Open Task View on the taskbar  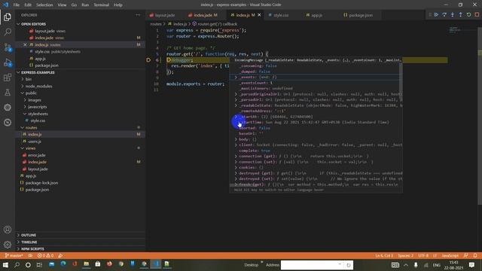click(x=39, y=265)
